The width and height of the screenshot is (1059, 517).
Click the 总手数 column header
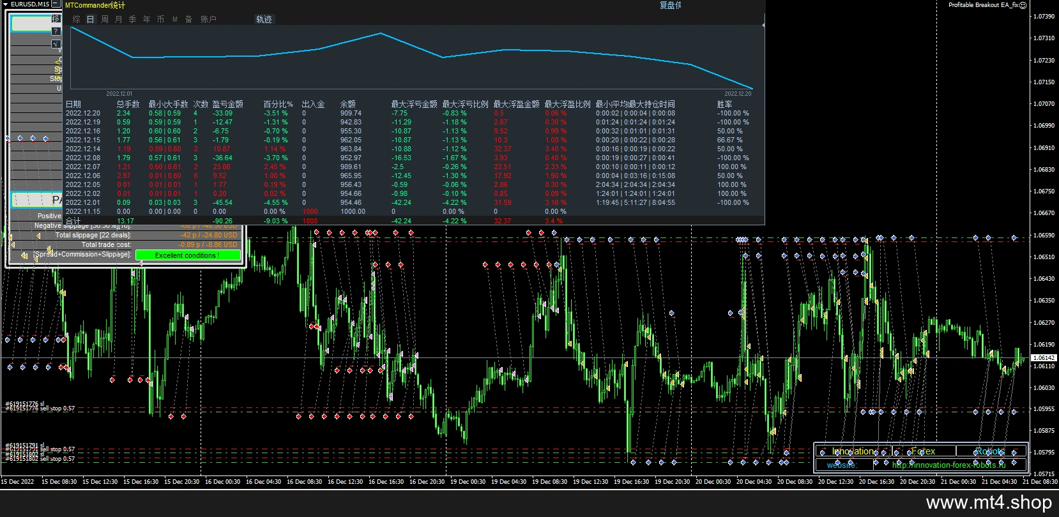click(x=128, y=104)
